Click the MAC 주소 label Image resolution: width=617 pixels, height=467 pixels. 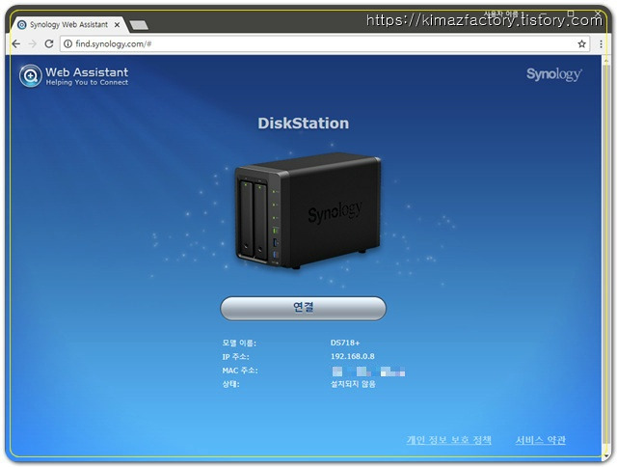(240, 371)
